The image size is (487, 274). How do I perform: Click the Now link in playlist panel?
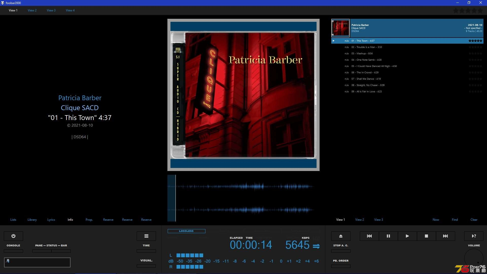point(436,220)
